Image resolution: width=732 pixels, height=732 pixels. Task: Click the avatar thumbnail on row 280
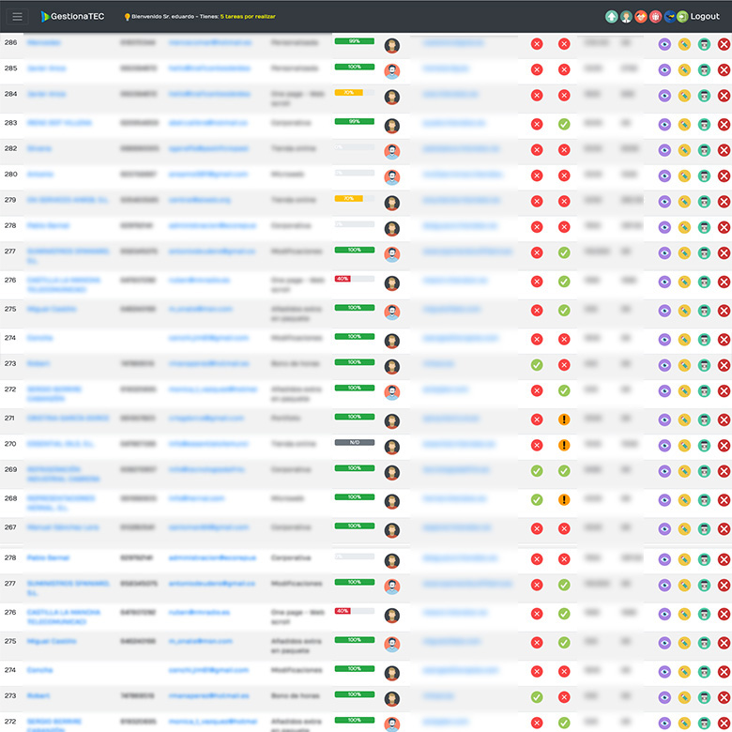pos(392,176)
